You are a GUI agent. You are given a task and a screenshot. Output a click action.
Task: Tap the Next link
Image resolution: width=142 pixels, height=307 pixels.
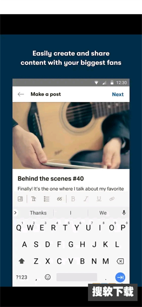[x=118, y=94]
